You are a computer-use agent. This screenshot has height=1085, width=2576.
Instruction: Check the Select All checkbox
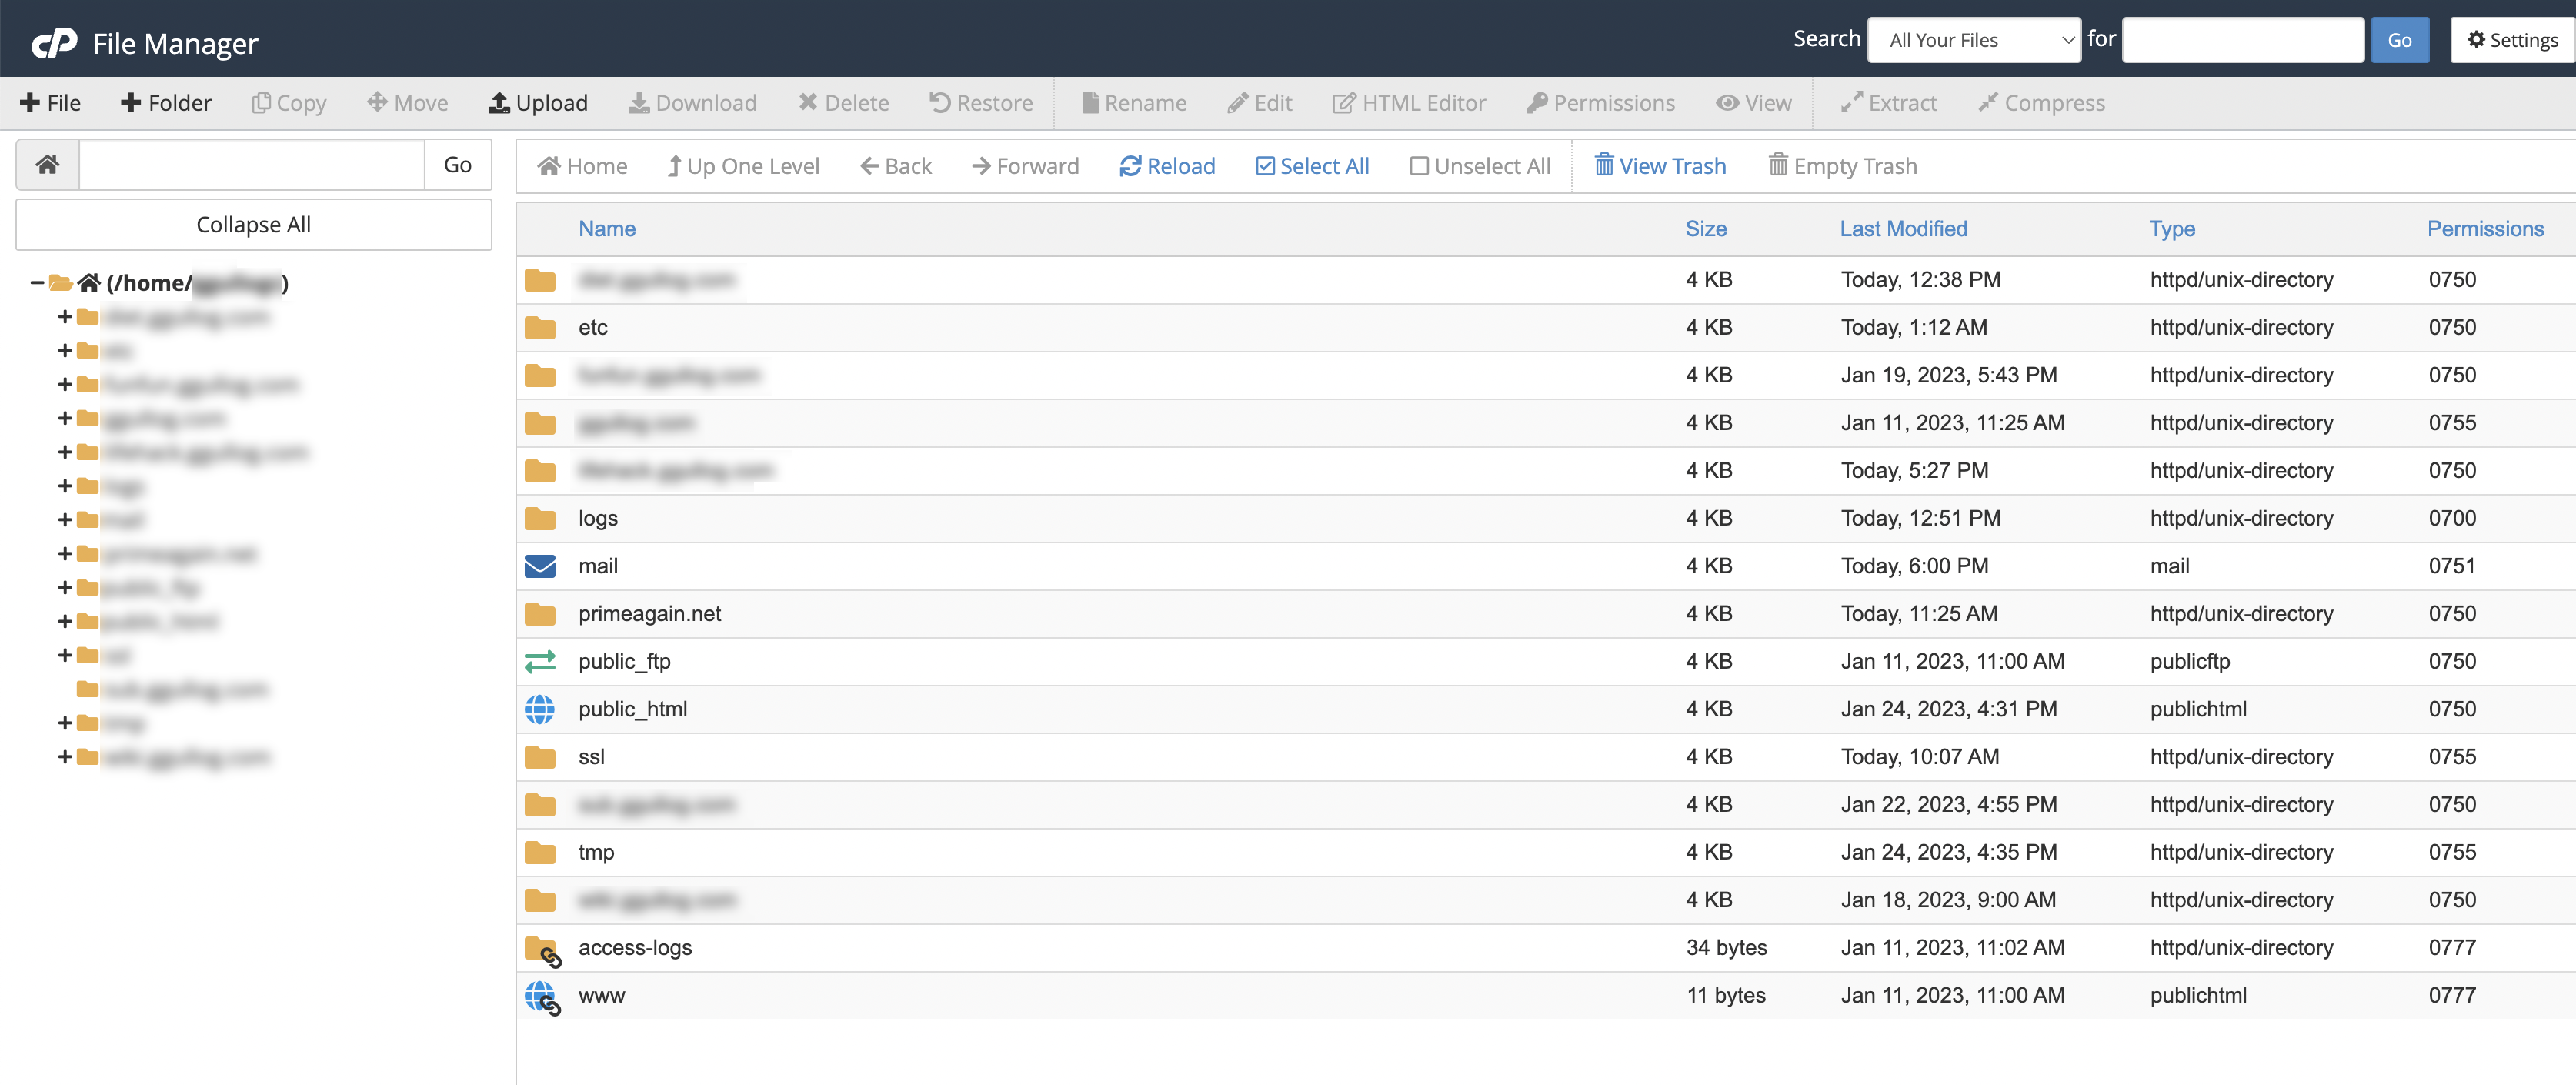coord(1265,166)
